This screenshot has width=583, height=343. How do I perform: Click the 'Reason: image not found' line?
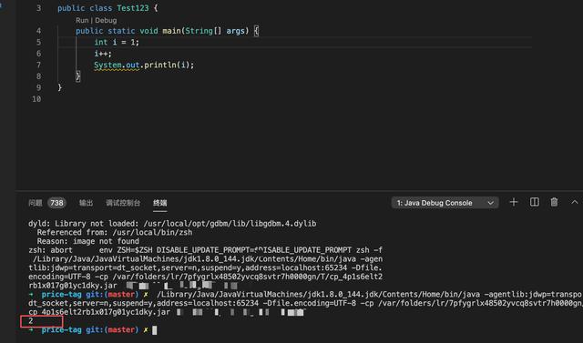87,241
